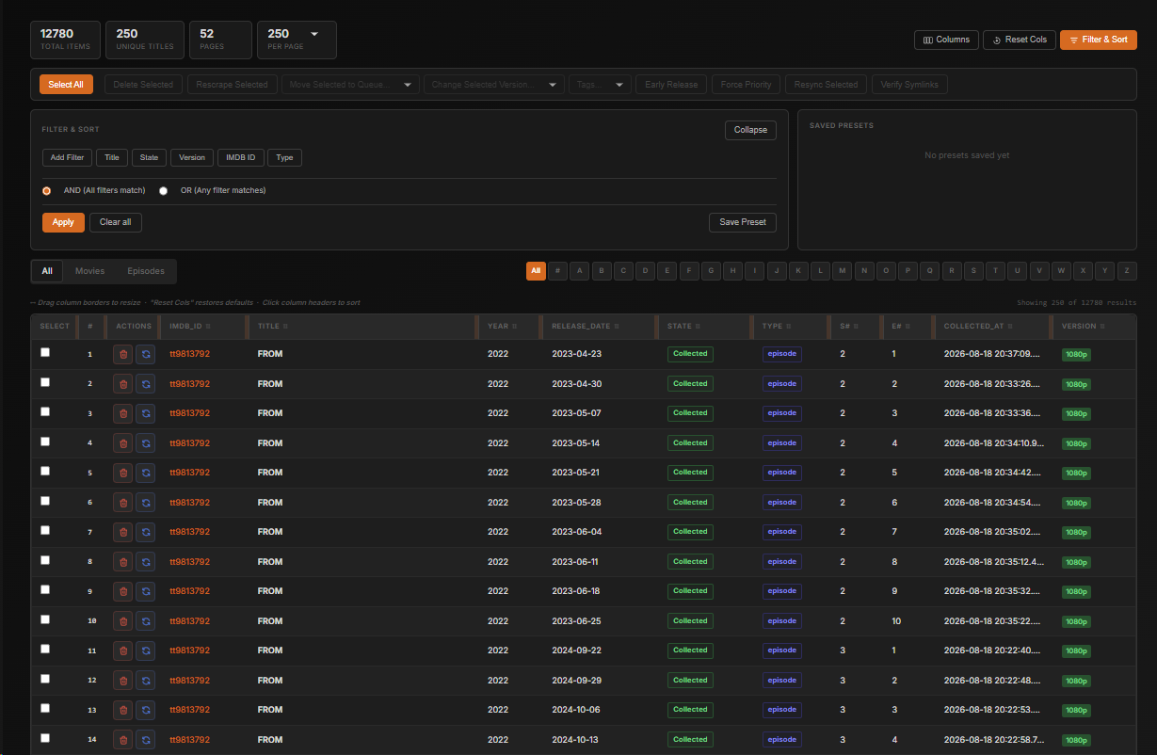
Task: Click the trash icon in row 3
Action: tap(122, 413)
